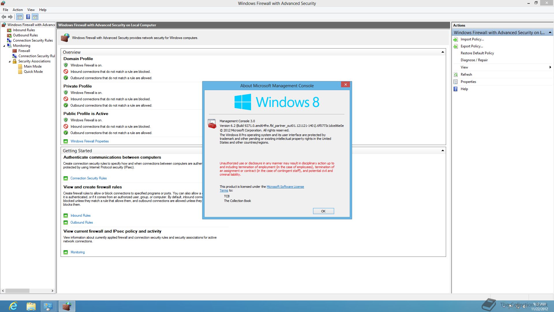The image size is (554, 312).
Task: Collapse the Overview section
Action: (443, 52)
